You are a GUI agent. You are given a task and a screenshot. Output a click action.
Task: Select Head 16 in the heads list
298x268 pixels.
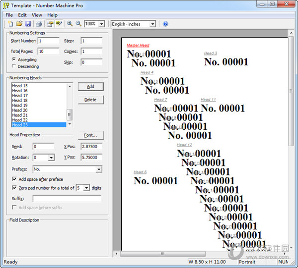pyautogui.click(x=39, y=91)
